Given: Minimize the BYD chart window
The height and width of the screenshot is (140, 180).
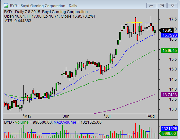Looking at the screenshot, I should [151, 5].
